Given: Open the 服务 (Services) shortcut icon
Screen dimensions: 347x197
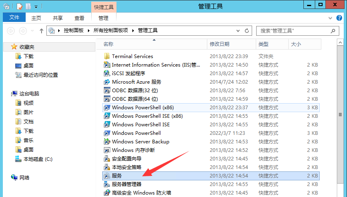Looking at the screenshot, I should click(x=107, y=175).
